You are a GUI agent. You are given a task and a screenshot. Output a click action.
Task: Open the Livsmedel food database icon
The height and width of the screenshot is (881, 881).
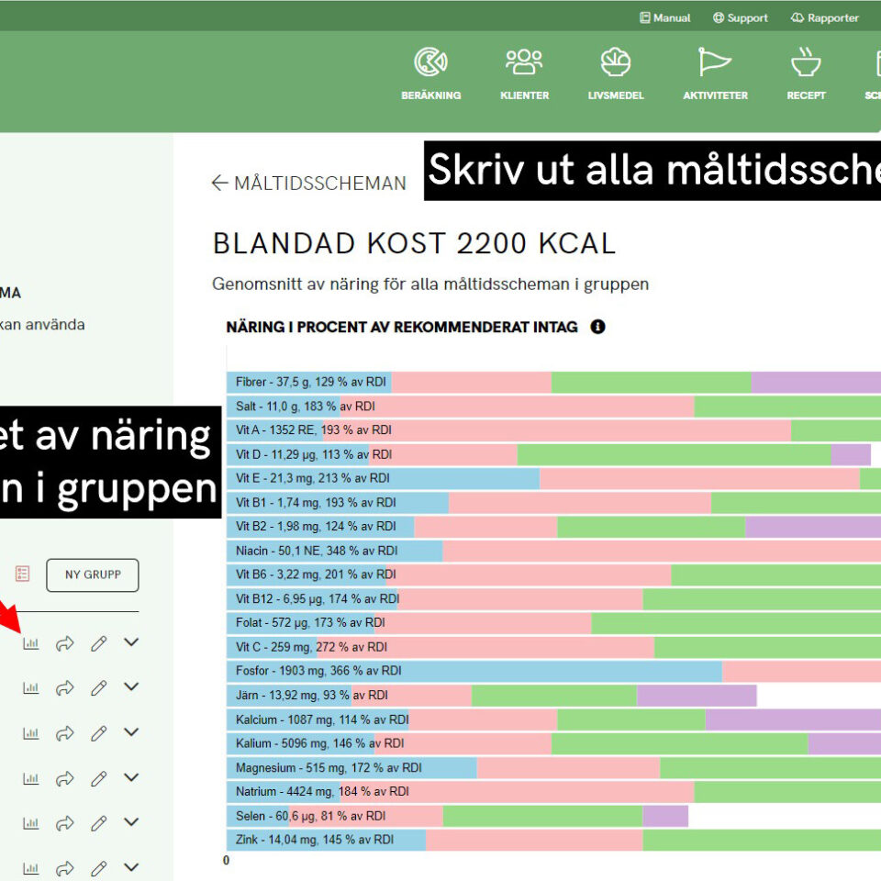pyautogui.click(x=616, y=63)
